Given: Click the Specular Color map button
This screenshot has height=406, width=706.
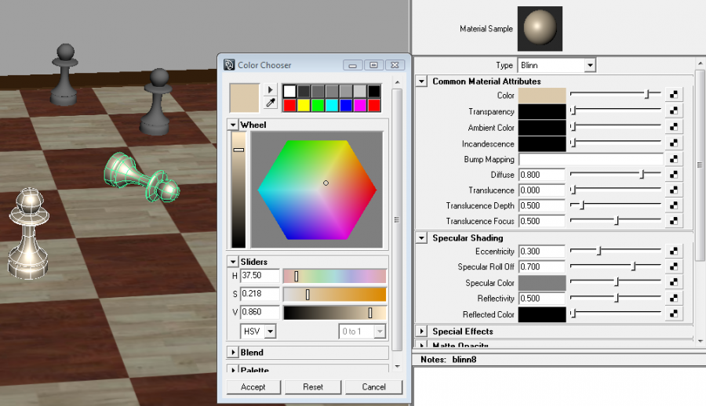Looking at the screenshot, I should 674,283.
